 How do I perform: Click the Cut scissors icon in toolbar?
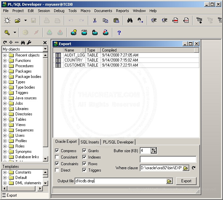[95, 20]
